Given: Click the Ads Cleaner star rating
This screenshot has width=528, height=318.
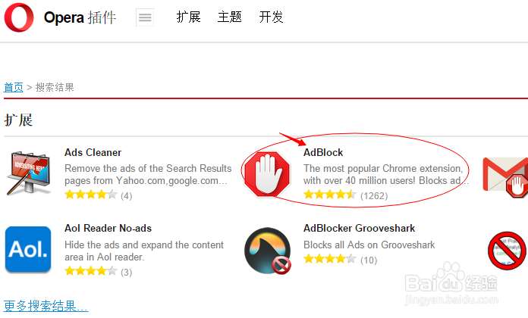Looking at the screenshot, I should click(90, 195).
